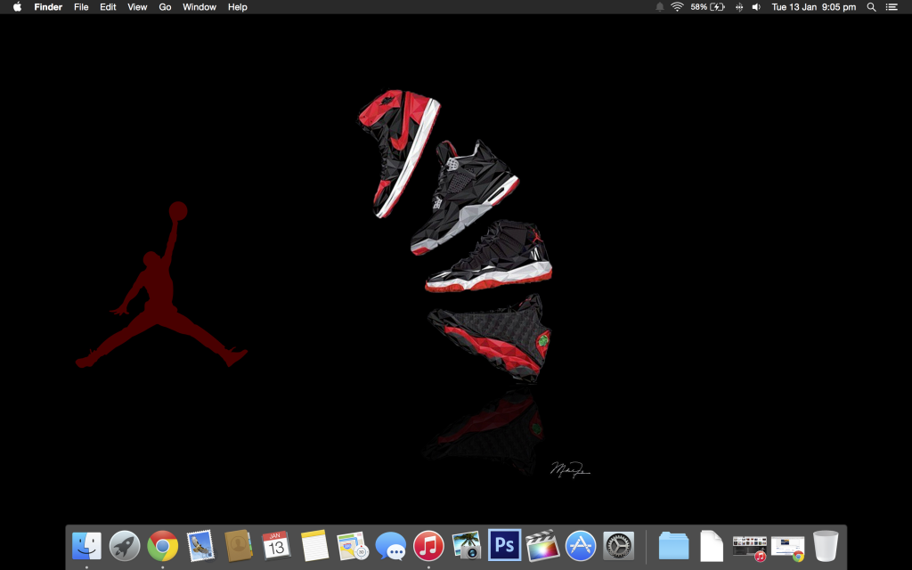Restore the minimized iTunes window thumbnail
912x570 pixels.
pyautogui.click(x=750, y=549)
